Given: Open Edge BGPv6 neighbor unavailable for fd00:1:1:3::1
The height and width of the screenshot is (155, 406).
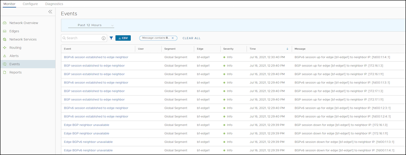Looking at the screenshot, I should 88,142.
